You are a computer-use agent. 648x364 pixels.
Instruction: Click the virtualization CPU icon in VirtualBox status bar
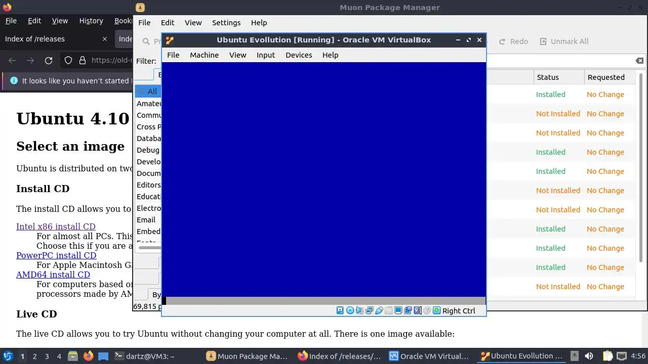[417, 310]
